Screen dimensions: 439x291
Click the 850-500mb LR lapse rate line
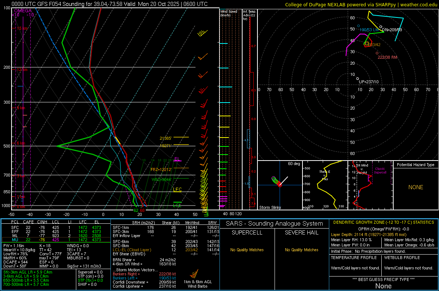[x=26, y=280]
